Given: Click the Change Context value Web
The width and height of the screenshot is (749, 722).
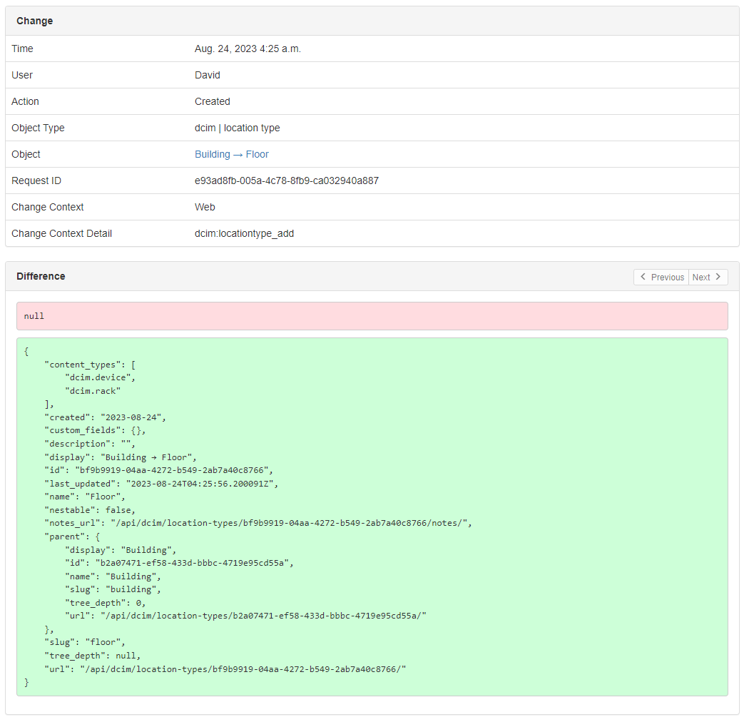Looking at the screenshot, I should pos(205,207).
